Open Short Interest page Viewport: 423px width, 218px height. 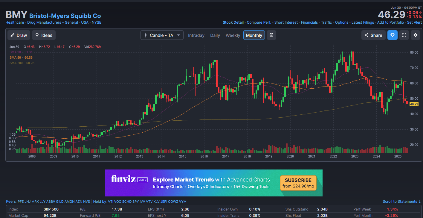point(286,22)
